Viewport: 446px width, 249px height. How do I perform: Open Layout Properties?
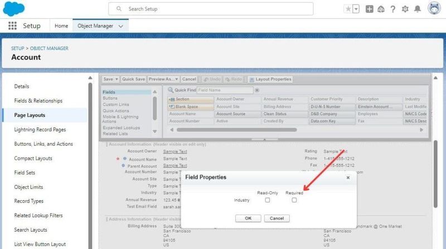[x=270, y=79]
